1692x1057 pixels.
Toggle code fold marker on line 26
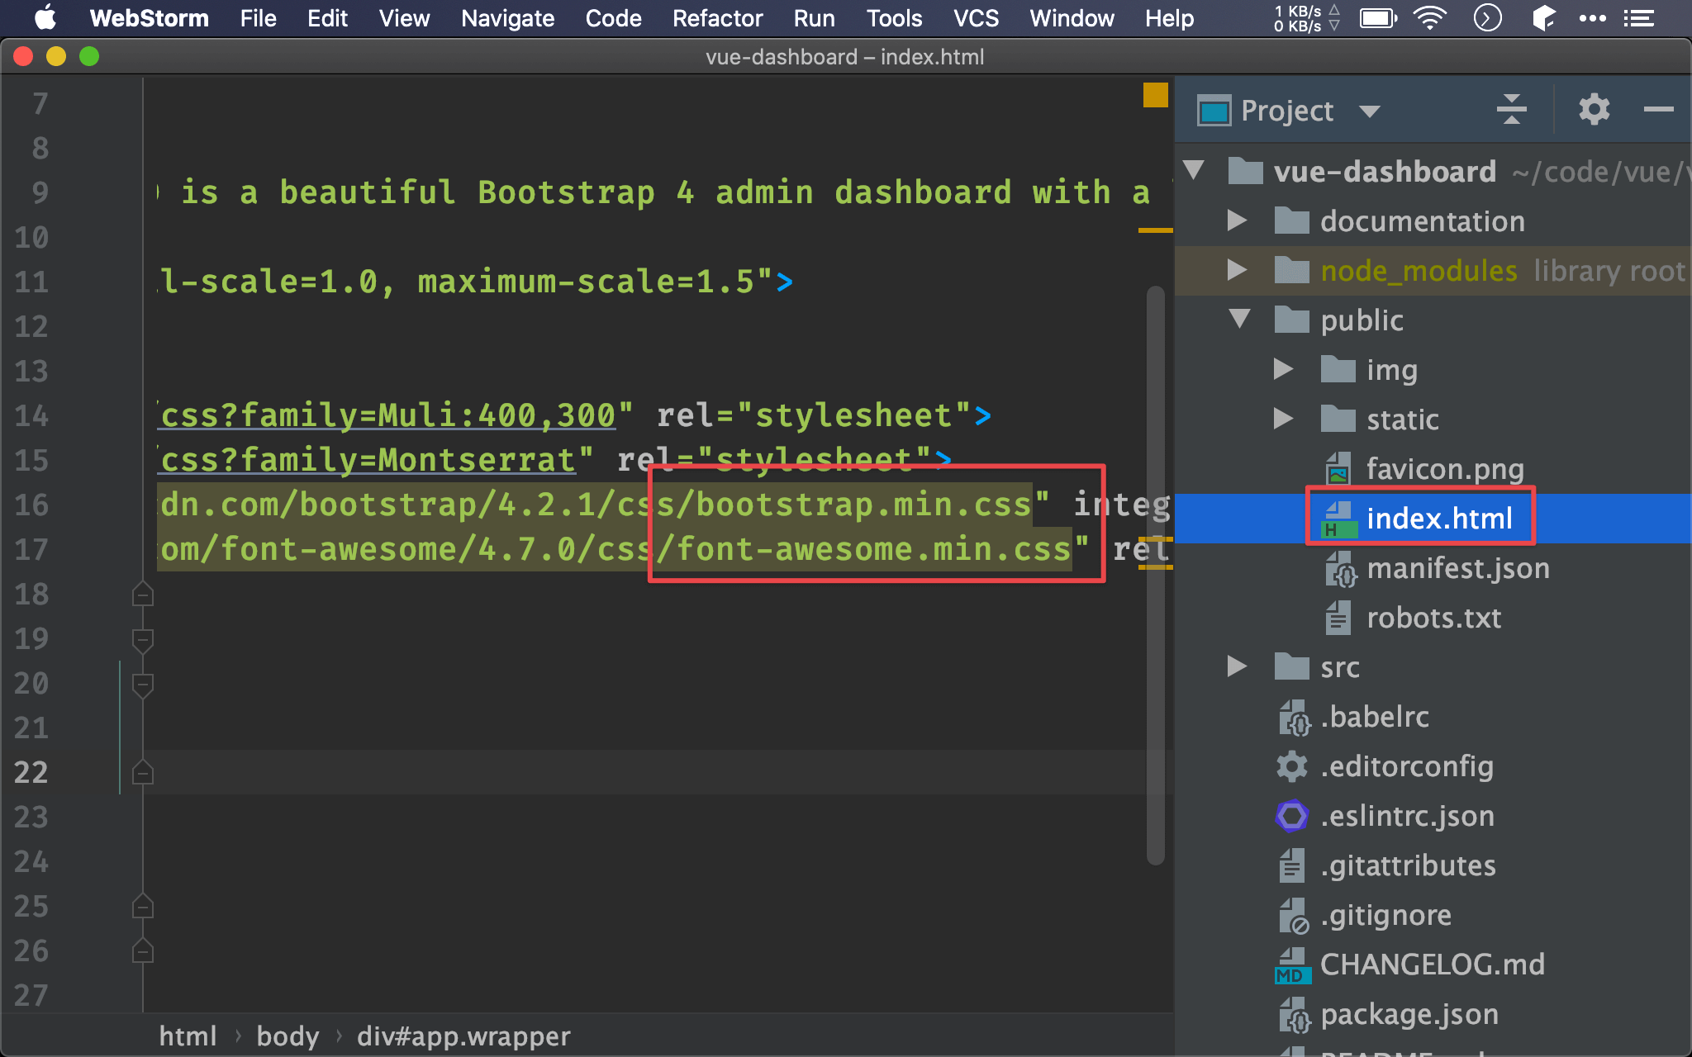[x=142, y=951]
